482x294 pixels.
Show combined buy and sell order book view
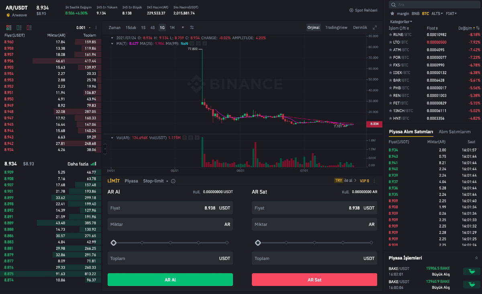pos(9,28)
